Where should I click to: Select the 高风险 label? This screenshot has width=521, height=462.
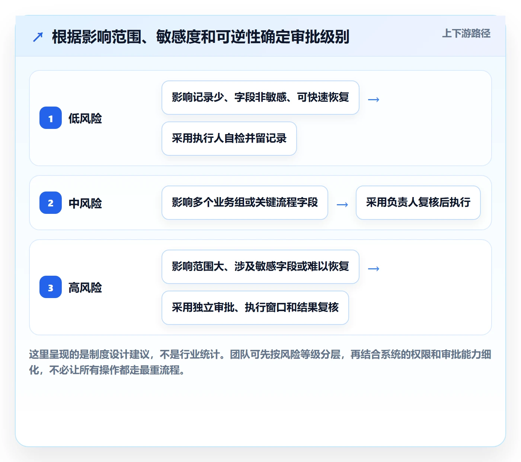85,288
